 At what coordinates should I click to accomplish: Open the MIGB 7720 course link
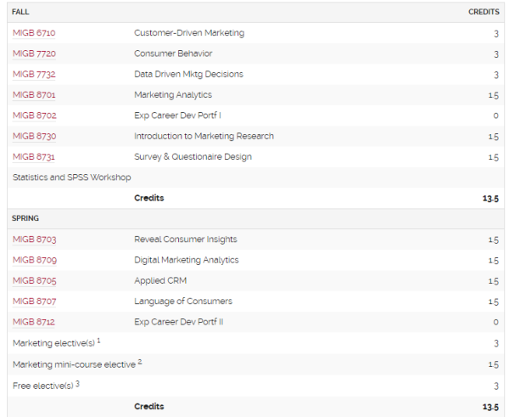[x=34, y=54]
